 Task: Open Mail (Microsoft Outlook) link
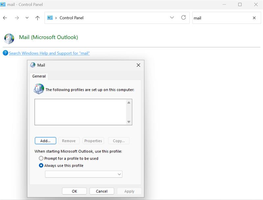pyautogui.click(x=48, y=37)
